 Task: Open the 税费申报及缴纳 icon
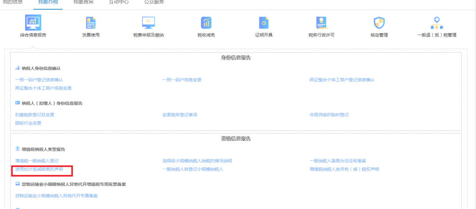pos(149,23)
